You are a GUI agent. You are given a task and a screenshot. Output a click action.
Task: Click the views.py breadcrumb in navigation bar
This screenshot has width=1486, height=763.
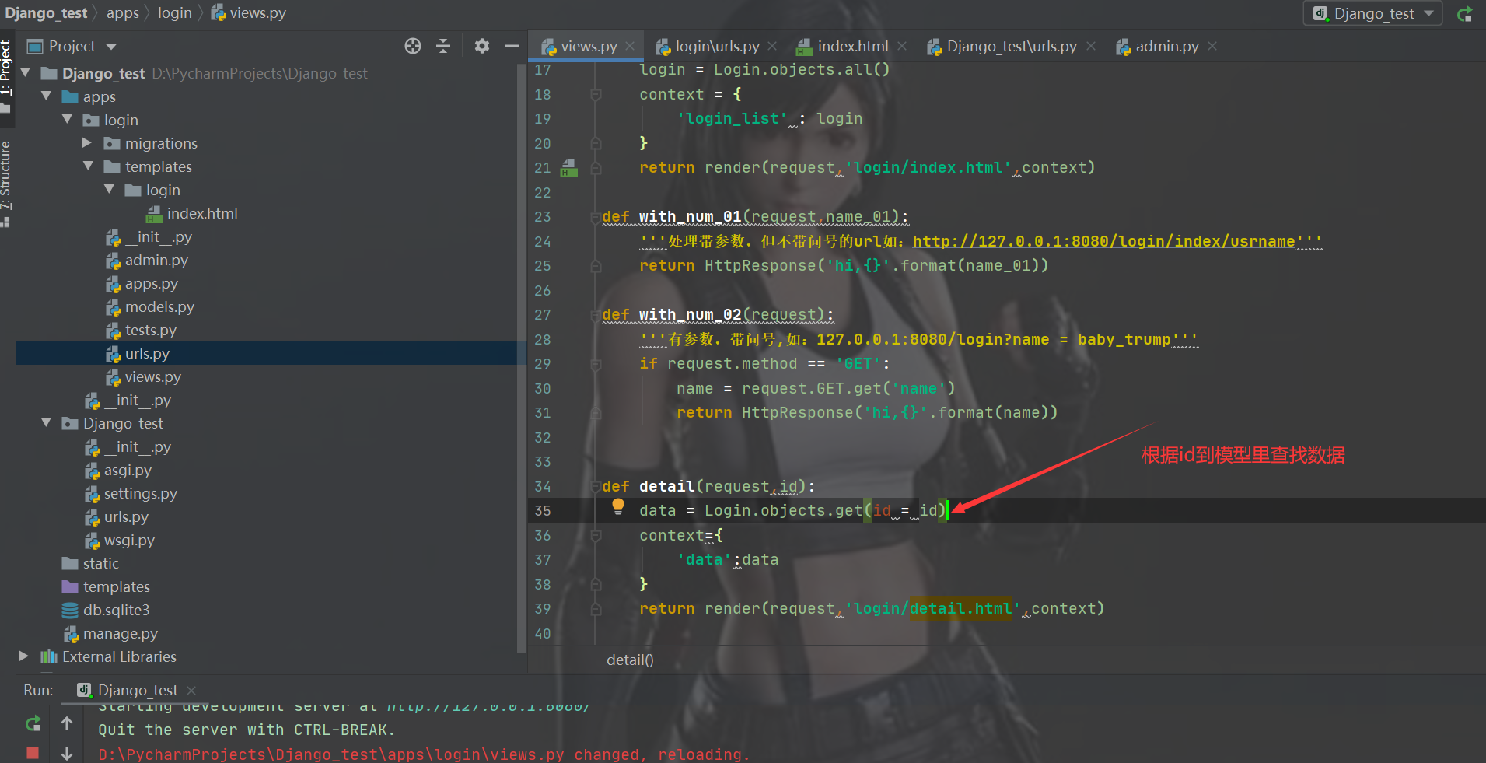(249, 13)
